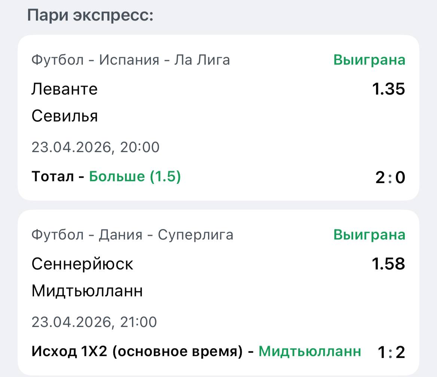
Task: Open the Леванте team name
Action: [64, 89]
